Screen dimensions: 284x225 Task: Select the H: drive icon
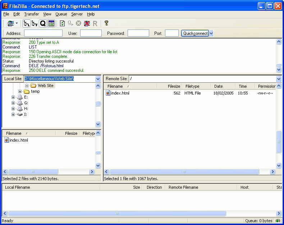coord(19,109)
